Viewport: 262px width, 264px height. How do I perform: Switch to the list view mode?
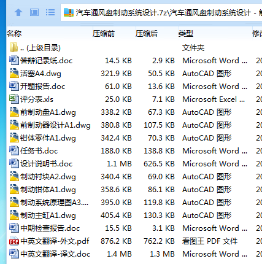point(50,12)
